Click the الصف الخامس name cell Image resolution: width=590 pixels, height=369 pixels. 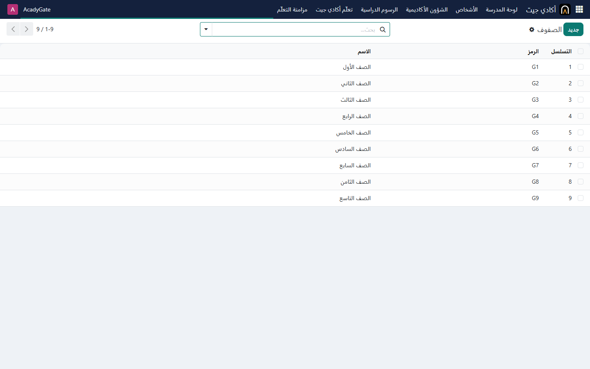(x=354, y=132)
